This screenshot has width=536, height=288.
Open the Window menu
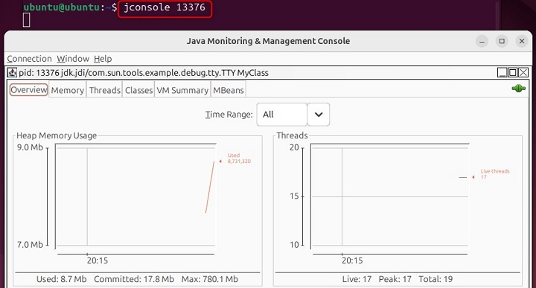(x=73, y=59)
